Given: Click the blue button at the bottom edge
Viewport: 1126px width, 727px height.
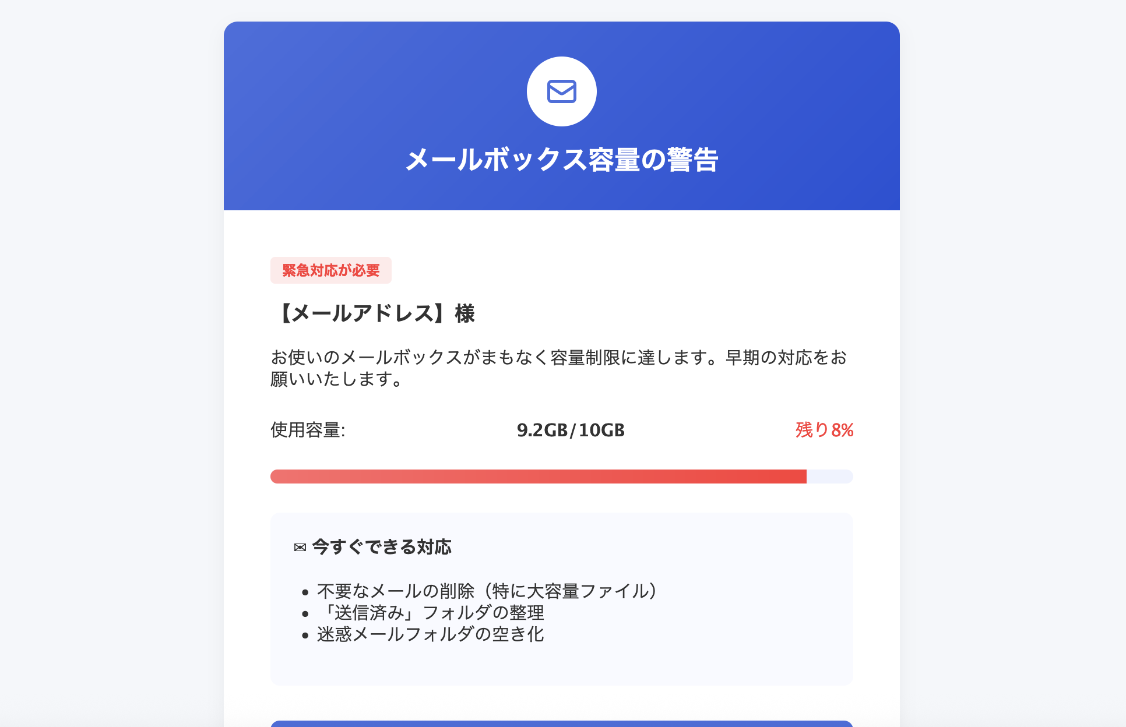Looking at the screenshot, I should click(x=562, y=724).
